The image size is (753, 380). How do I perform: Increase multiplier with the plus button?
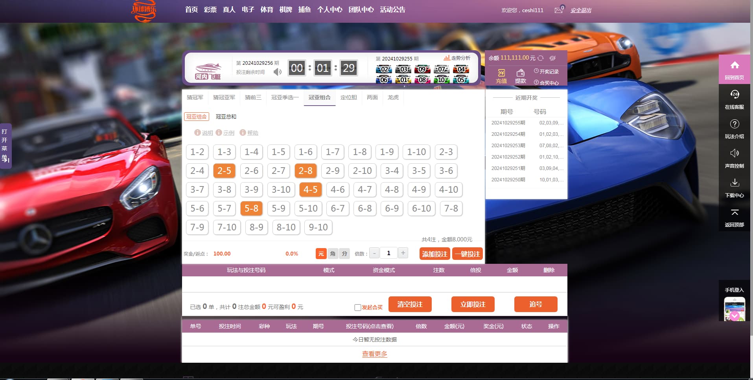[x=403, y=253]
